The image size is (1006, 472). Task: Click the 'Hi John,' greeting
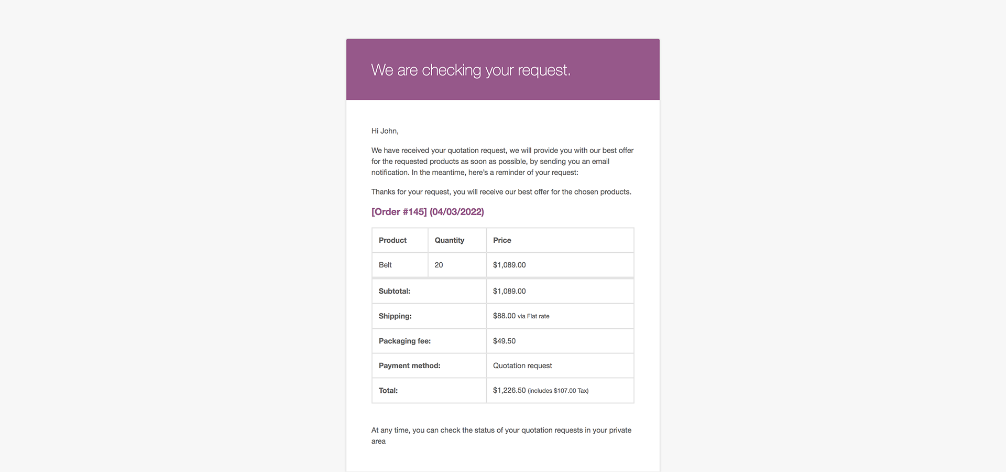click(385, 131)
